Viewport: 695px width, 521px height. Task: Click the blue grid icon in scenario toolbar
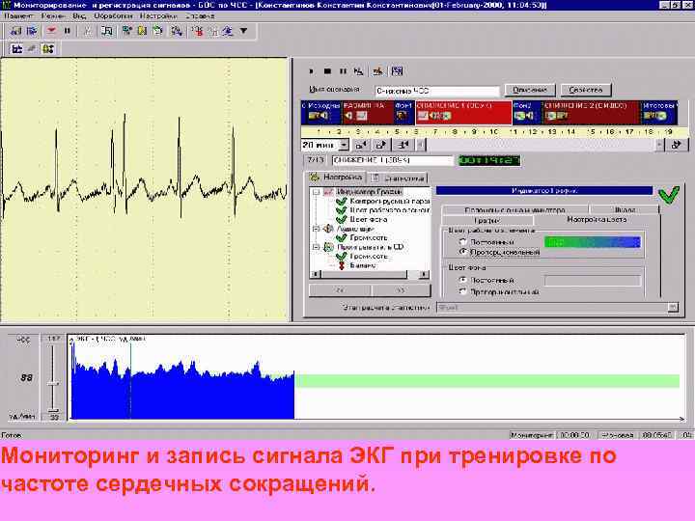(x=397, y=70)
